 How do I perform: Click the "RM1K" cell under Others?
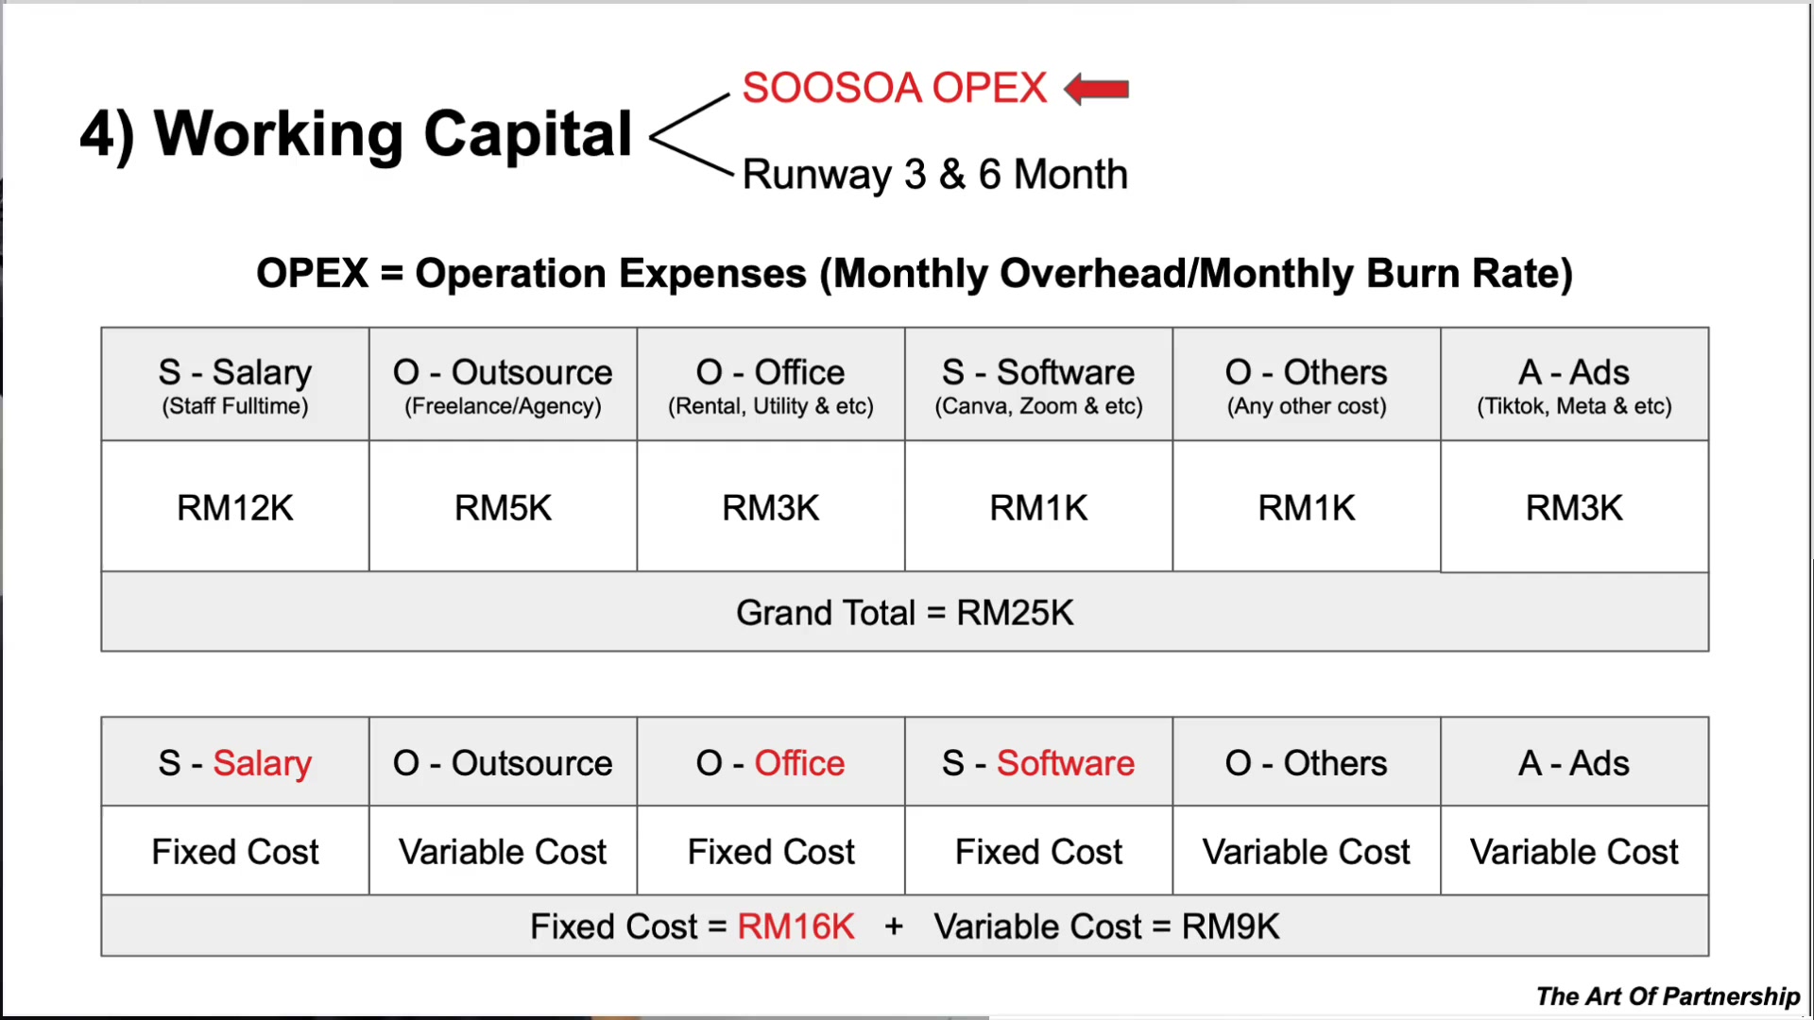tap(1307, 507)
